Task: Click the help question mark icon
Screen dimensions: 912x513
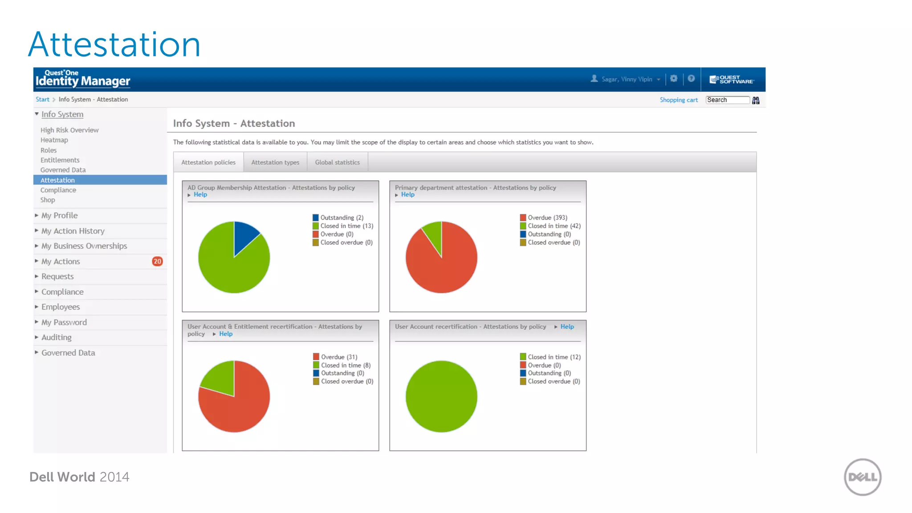Action: pyautogui.click(x=691, y=79)
